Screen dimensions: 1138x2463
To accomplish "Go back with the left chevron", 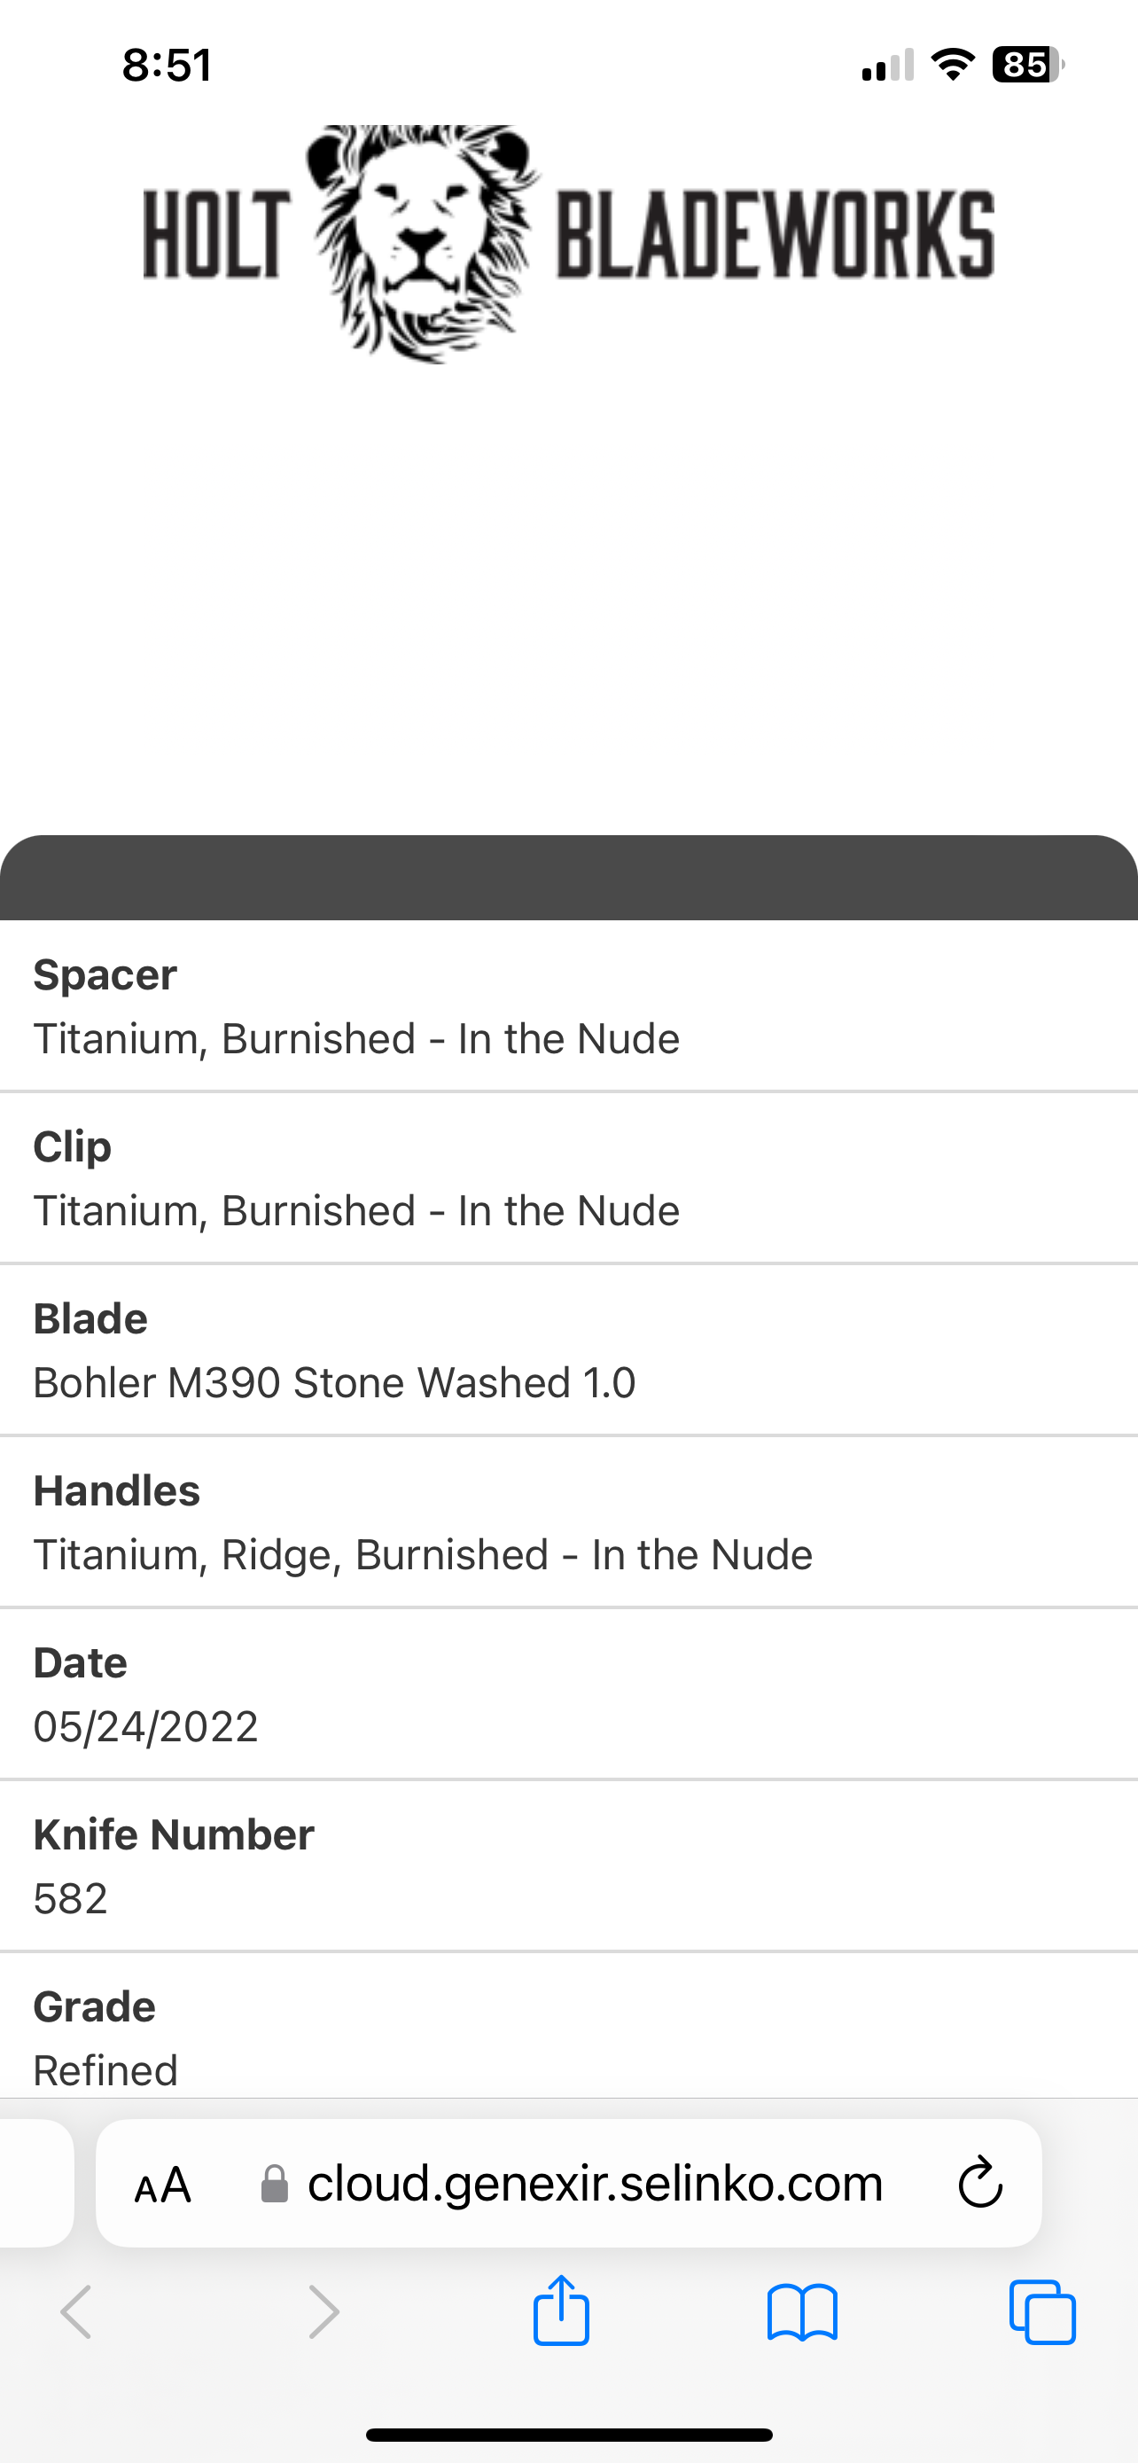I will coord(76,2312).
